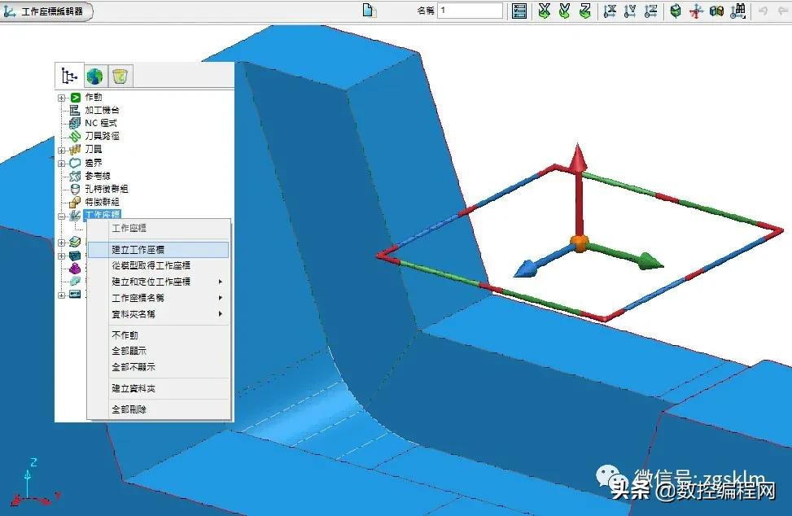
Task: Open 工作座標名稱 submenu
Action: click(159, 298)
